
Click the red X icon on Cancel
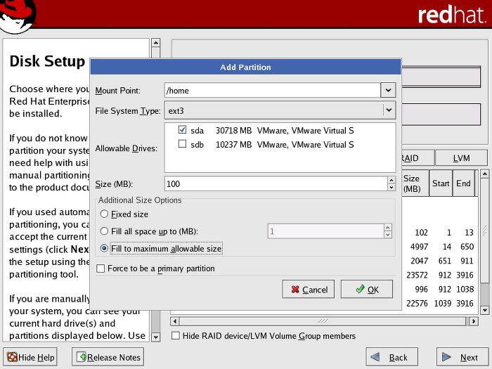click(x=295, y=290)
